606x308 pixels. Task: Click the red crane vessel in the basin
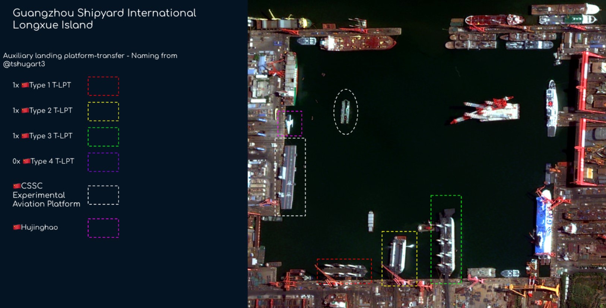488,110
